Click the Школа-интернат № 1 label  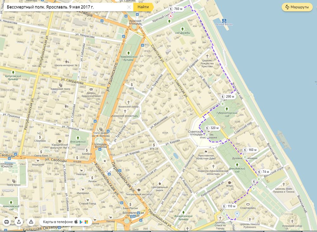[x=67, y=65]
